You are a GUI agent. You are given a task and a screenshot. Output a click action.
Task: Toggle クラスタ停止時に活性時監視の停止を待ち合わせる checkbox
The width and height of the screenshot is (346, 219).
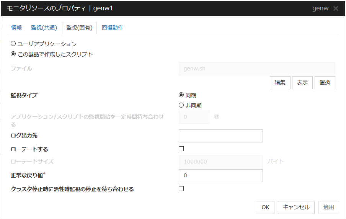pos(181,189)
